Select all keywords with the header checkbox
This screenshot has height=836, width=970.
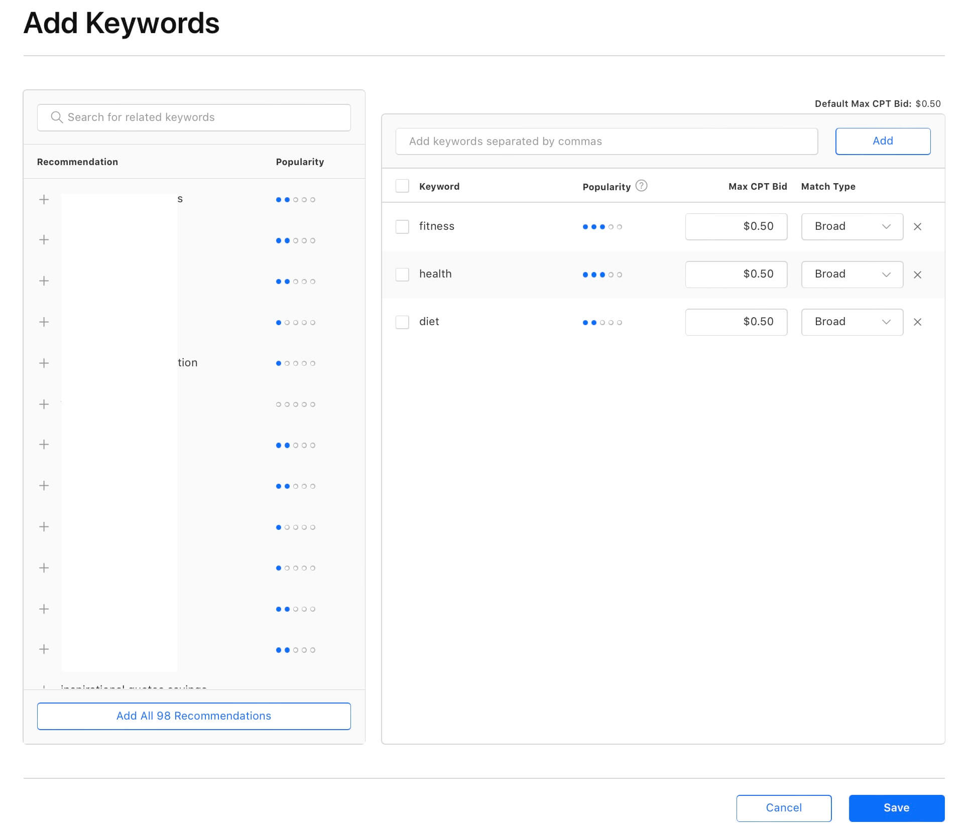pos(402,186)
